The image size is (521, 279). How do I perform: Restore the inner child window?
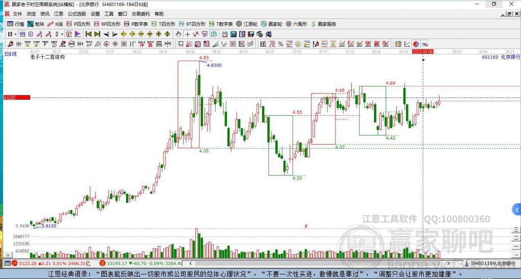[x=509, y=14]
